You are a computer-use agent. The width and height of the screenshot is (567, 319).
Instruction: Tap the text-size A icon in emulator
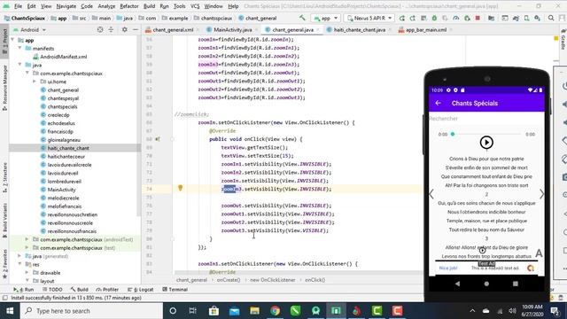(x=539, y=253)
